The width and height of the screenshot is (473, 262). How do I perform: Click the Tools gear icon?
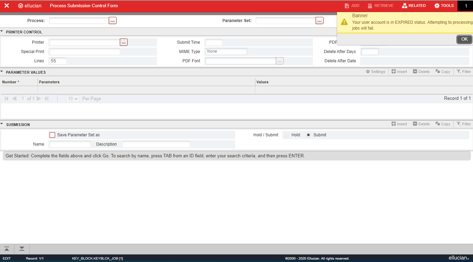pos(437,6)
